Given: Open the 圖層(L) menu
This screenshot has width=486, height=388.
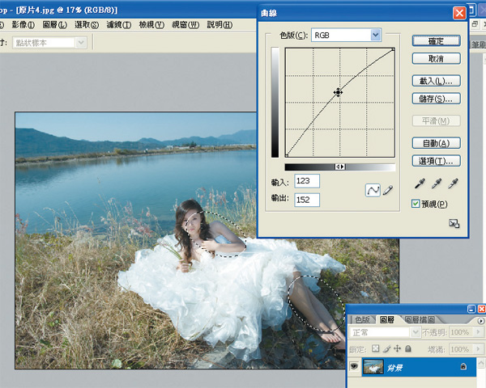Looking at the screenshot, I should click(x=55, y=25).
